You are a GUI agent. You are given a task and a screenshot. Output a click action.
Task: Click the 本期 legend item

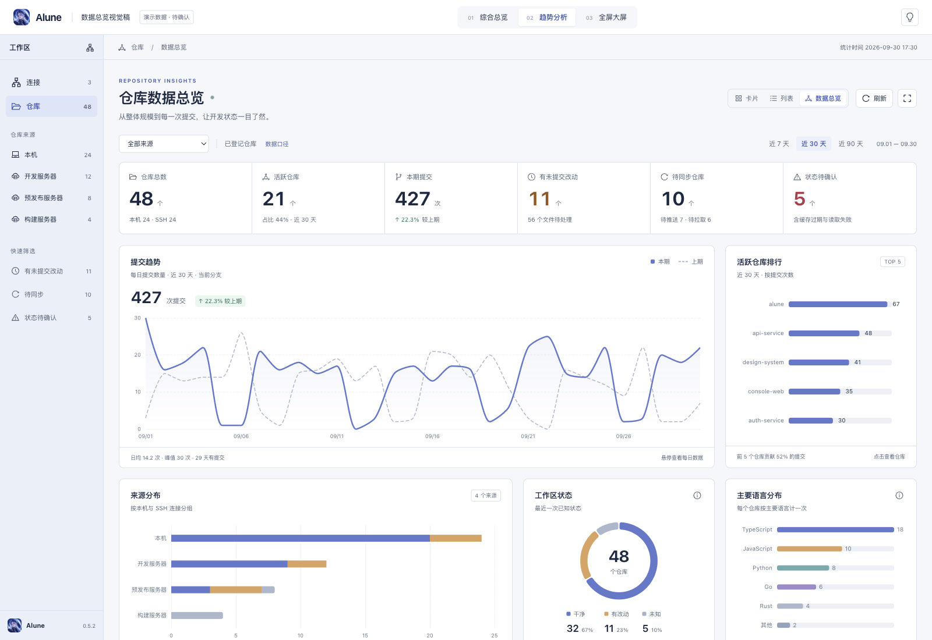click(x=660, y=262)
